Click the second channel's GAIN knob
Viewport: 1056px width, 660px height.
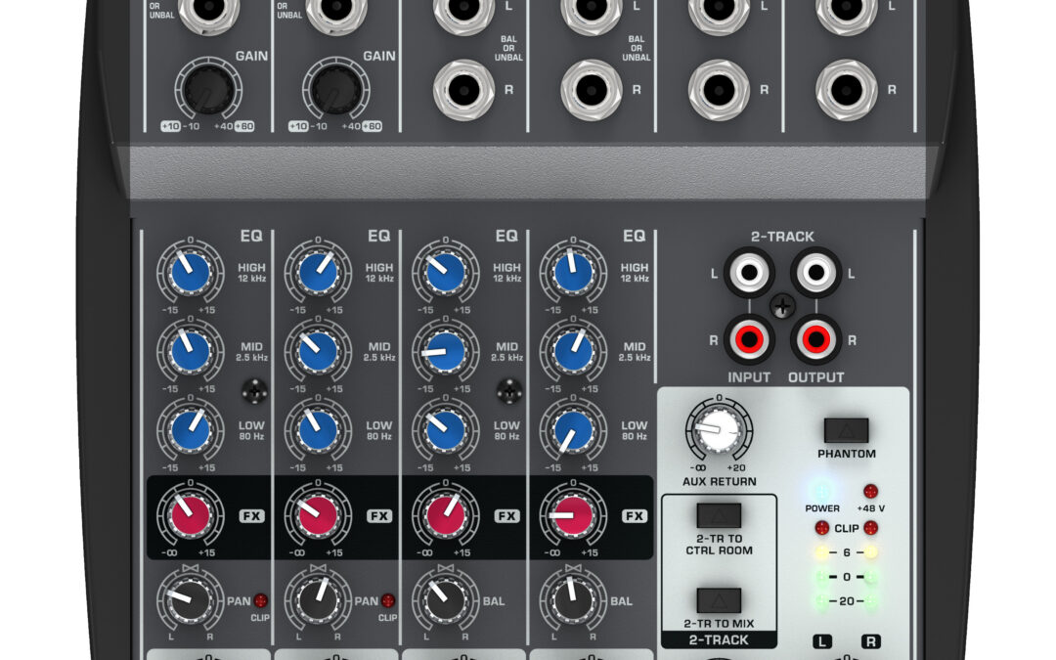(x=334, y=94)
